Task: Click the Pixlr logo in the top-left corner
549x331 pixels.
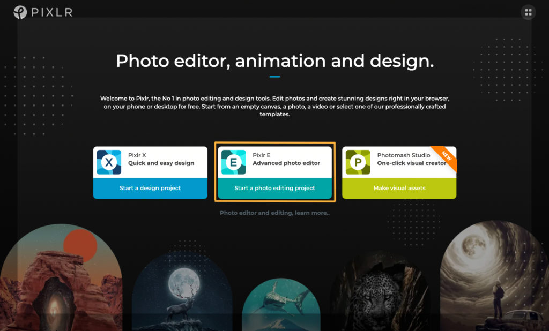Action: coord(20,12)
